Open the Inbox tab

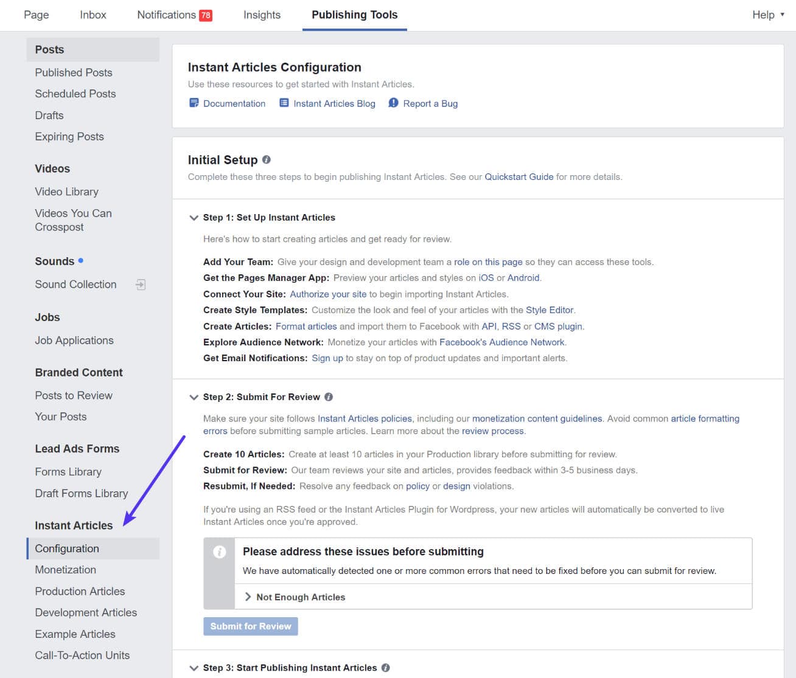[93, 15]
